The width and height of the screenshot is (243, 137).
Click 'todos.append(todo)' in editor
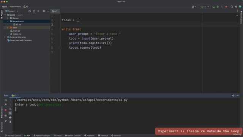(x=85, y=48)
